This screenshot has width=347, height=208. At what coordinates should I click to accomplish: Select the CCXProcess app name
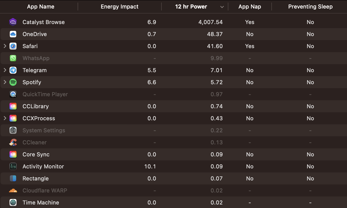(39, 118)
